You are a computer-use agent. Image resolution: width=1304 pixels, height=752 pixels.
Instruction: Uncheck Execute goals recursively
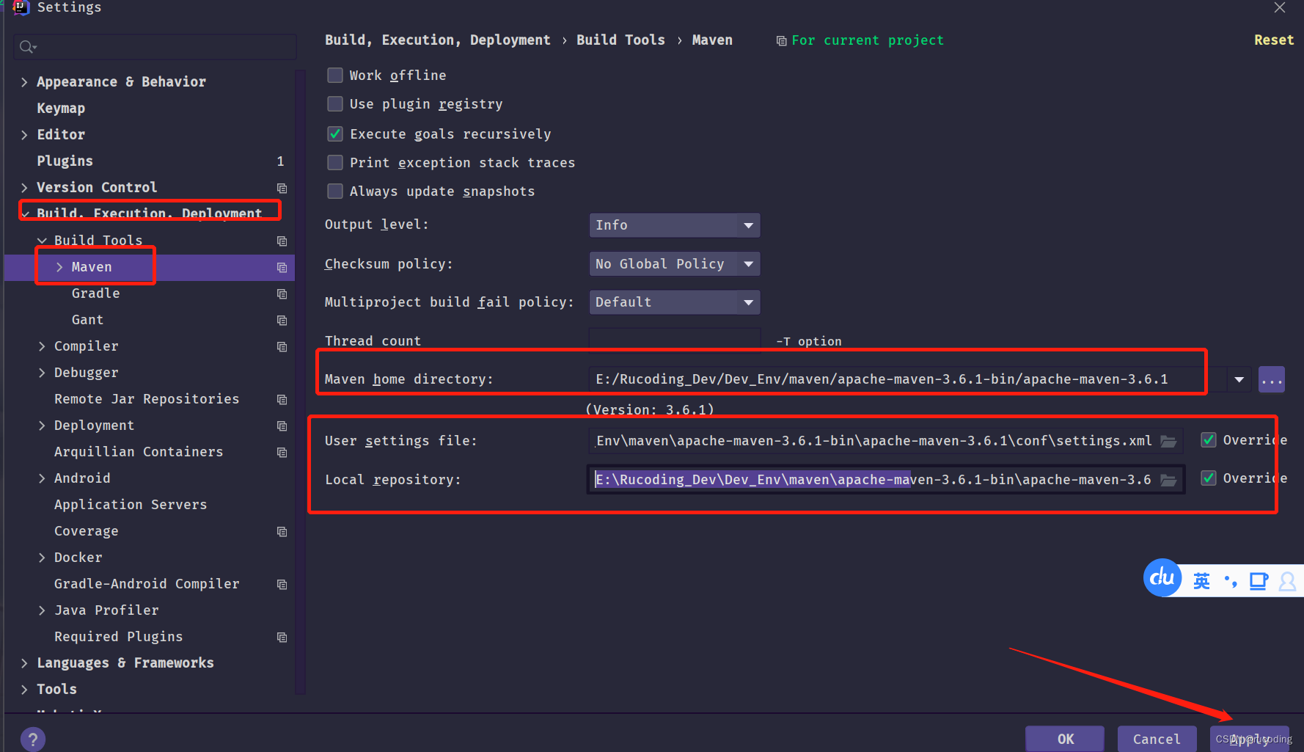coord(335,134)
